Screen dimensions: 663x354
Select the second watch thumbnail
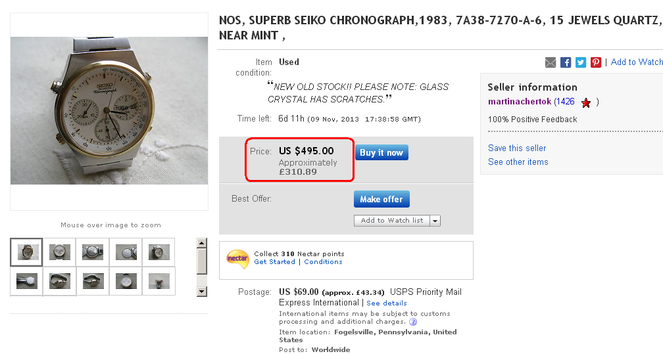pos(60,252)
